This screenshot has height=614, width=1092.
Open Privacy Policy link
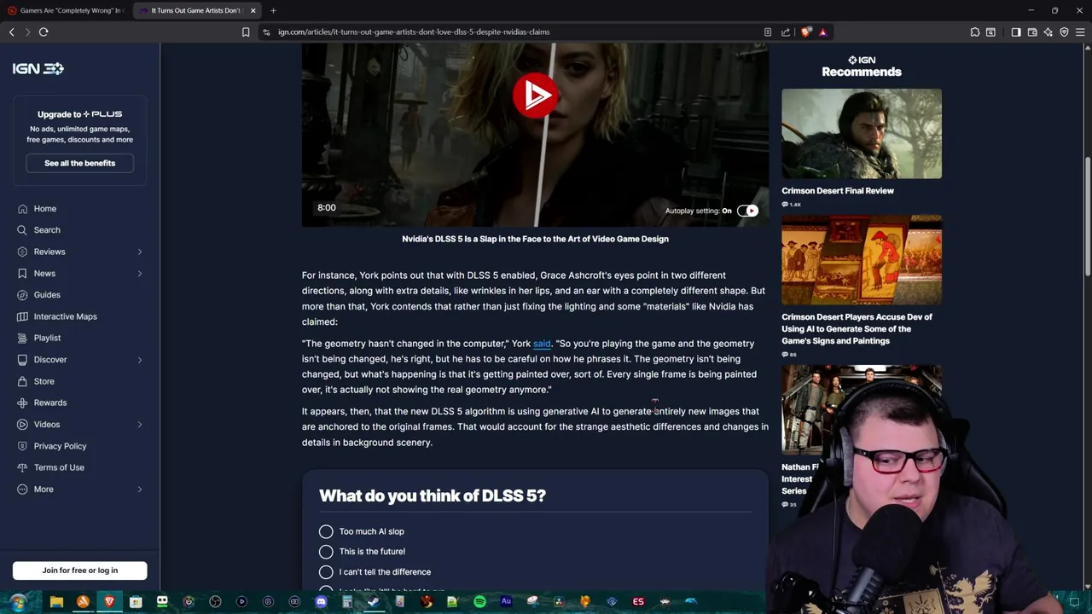click(x=60, y=446)
